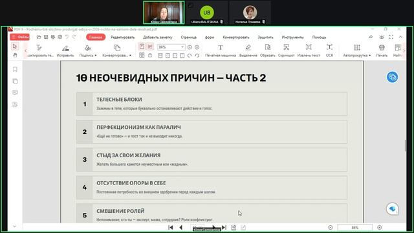Rotate page clockwise icon
The width and height of the screenshot is (414, 233).
190,56
